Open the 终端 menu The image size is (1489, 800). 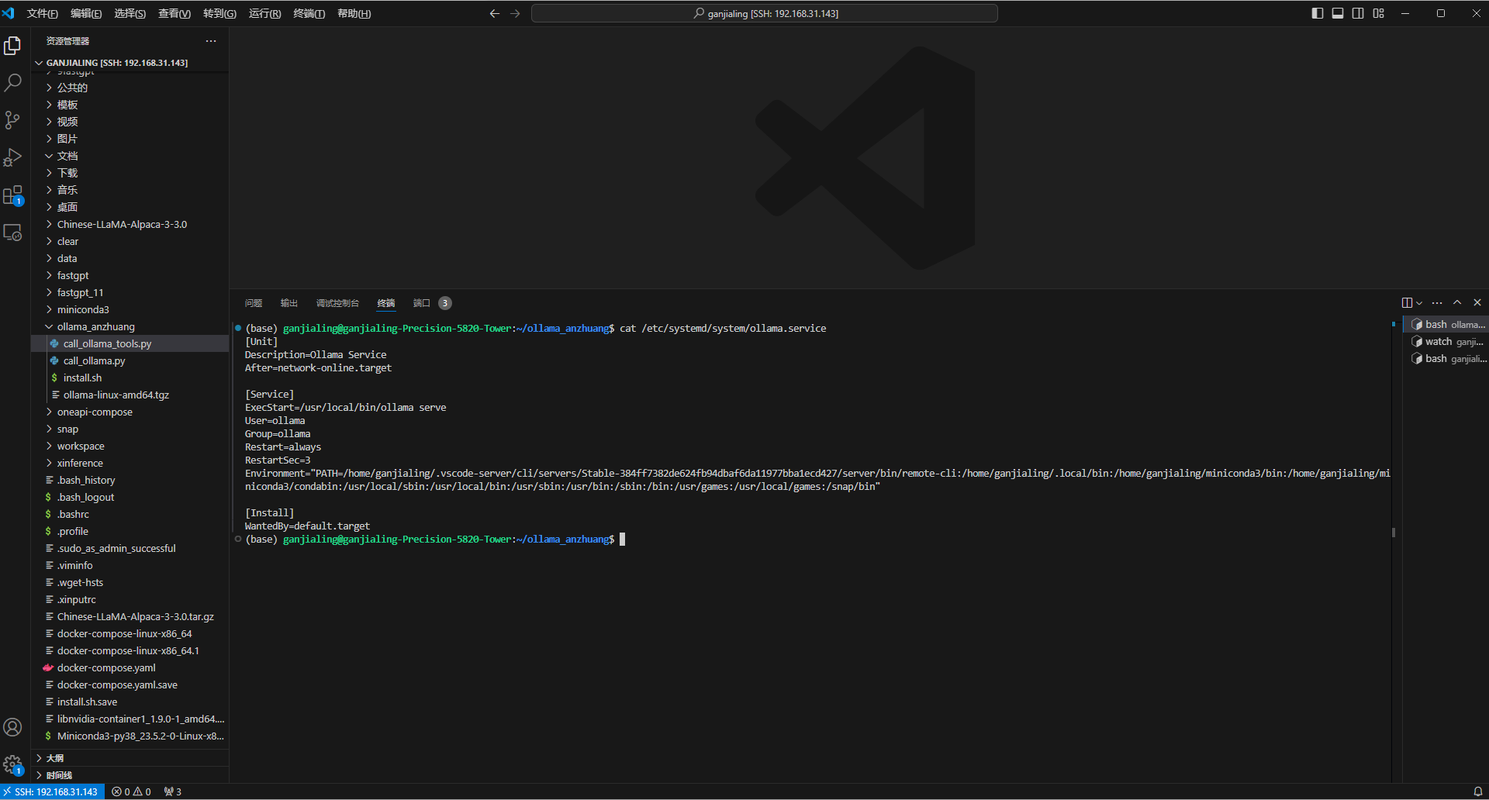(x=309, y=13)
